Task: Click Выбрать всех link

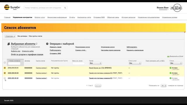Action: 15,51
